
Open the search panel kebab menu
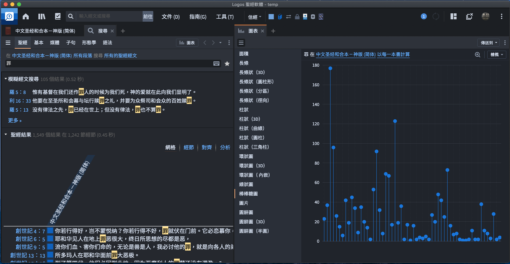[229, 43]
